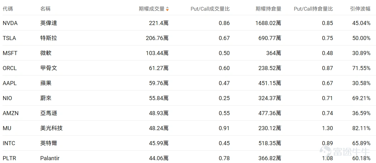Sort by 期權持倉量 header

point(268,9)
